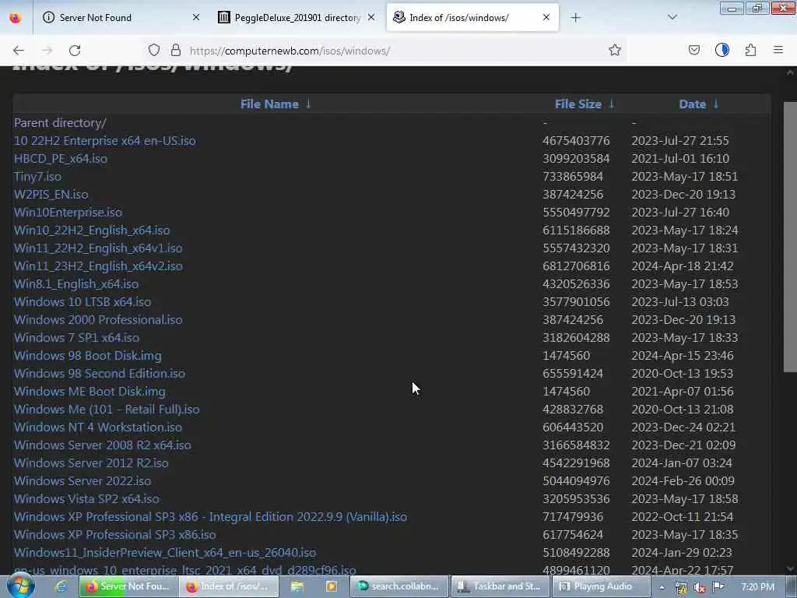Close the PeggleDeluxe_201901 directory tab
Image resolution: width=797 pixels, height=598 pixels.
(371, 18)
